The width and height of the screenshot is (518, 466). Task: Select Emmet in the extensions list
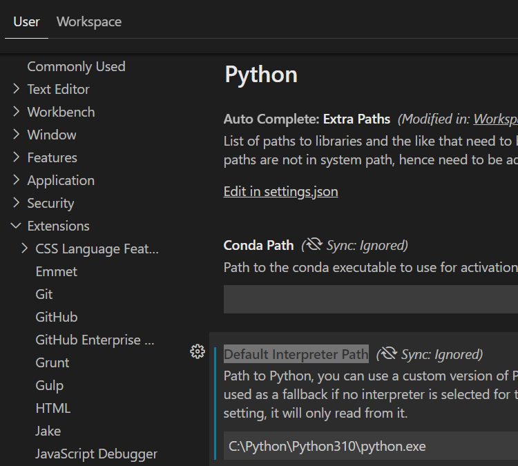point(56,271)
